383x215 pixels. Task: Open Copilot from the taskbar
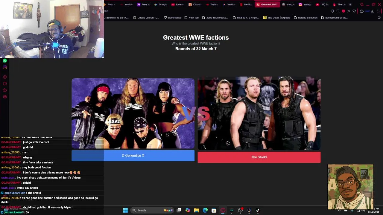click(x=188, y=210)
